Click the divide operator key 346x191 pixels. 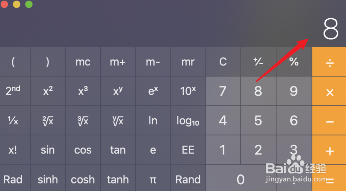click(329, 62)
